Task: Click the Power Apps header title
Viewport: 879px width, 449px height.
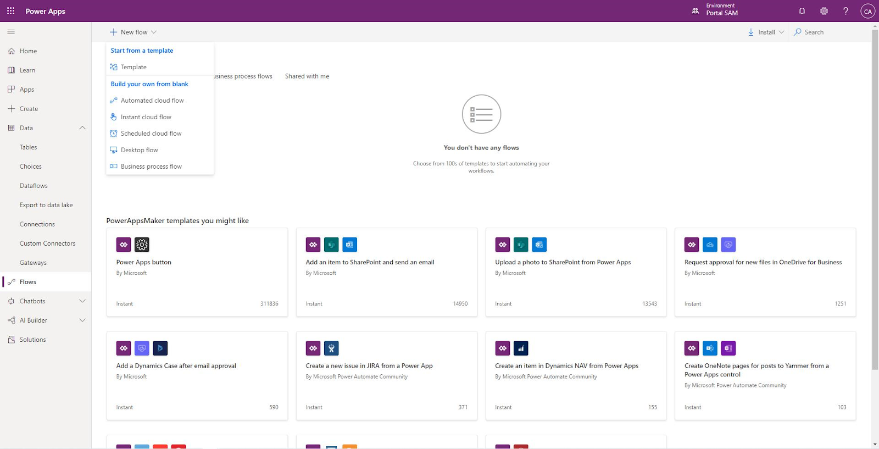Action: click(x=46, y=11)
